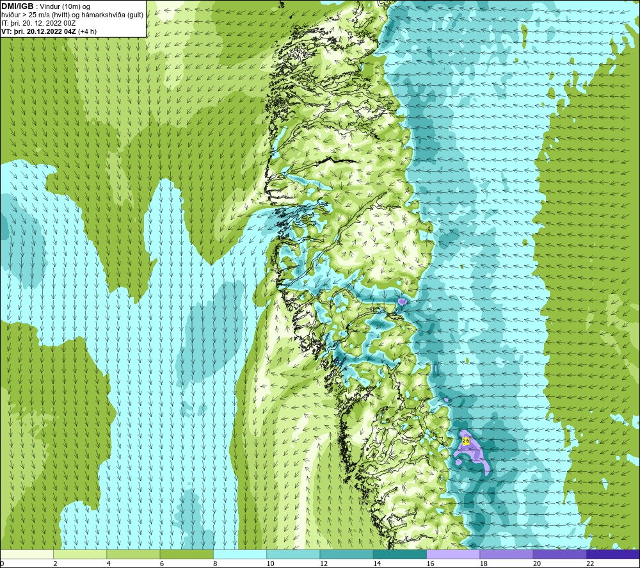The width and height of the screenshot is (640, 568).
Task: Click the "VT: þri. 20.12.2022 04Z" valid time line
Action: 38,31
